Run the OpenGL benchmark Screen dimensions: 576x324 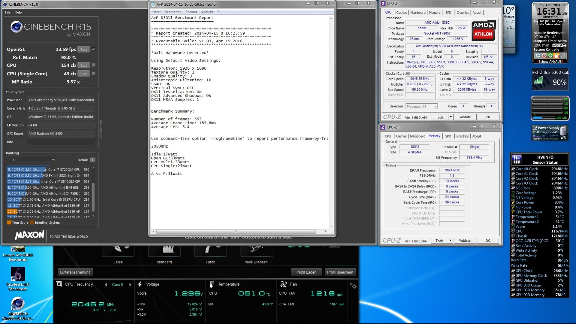[83, 49]
